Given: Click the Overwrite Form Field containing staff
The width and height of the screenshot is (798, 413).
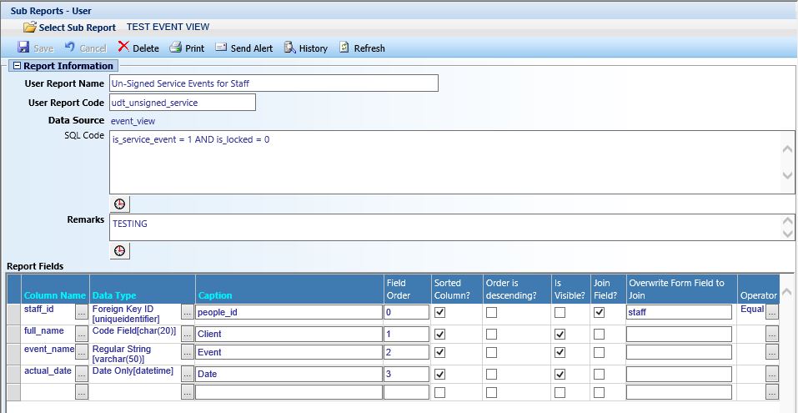Looking at the screenshot, I should 679,312.
